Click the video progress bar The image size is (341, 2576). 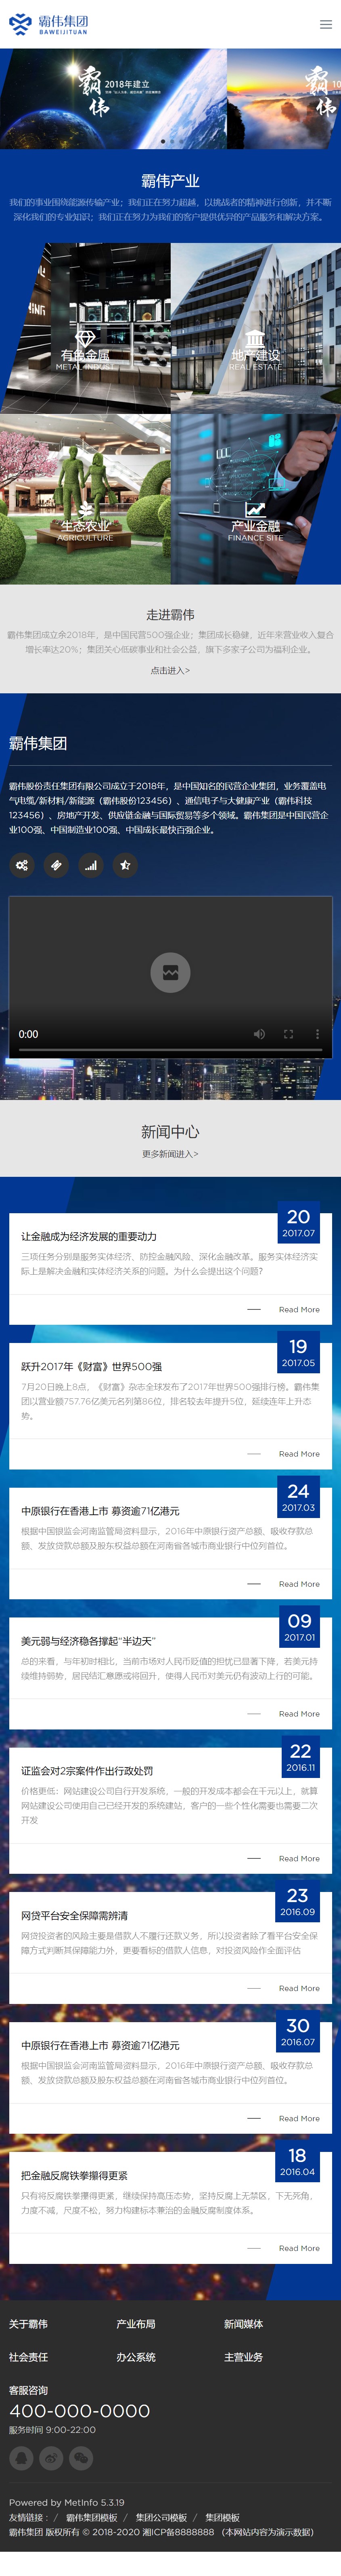(170, 1050)
